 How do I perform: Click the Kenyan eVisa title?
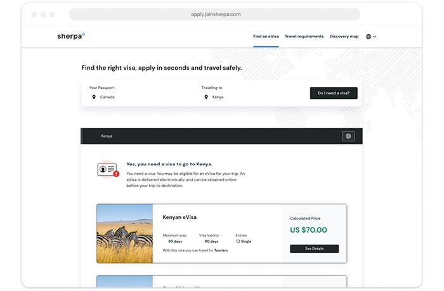point(180,217)
